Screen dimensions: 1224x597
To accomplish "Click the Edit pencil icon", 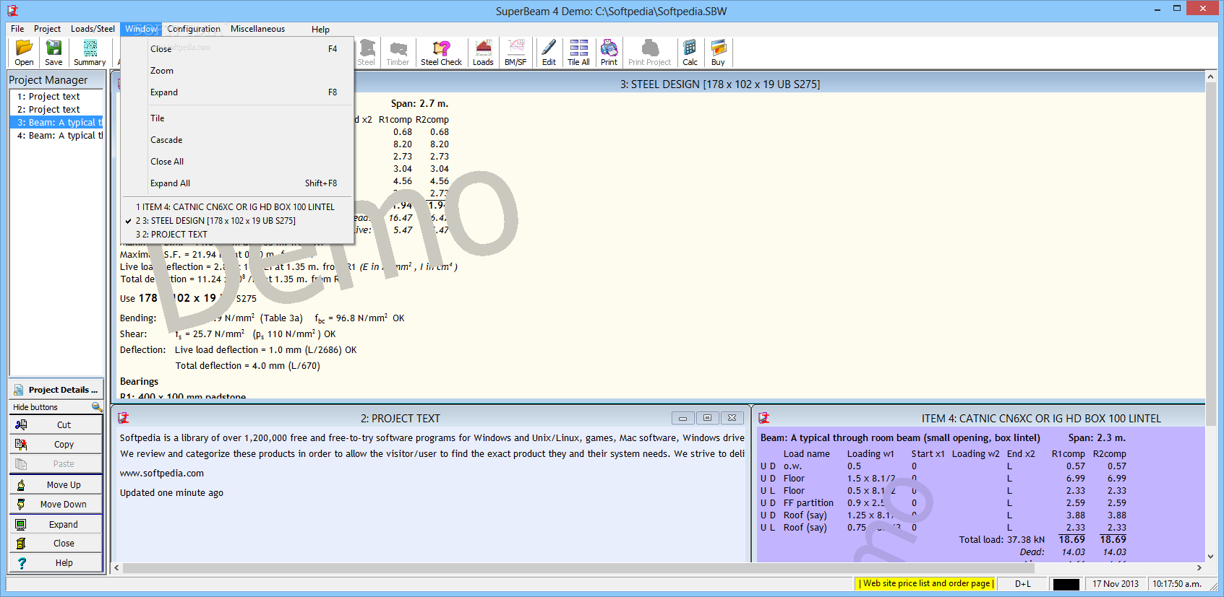I will coord(549,53).
